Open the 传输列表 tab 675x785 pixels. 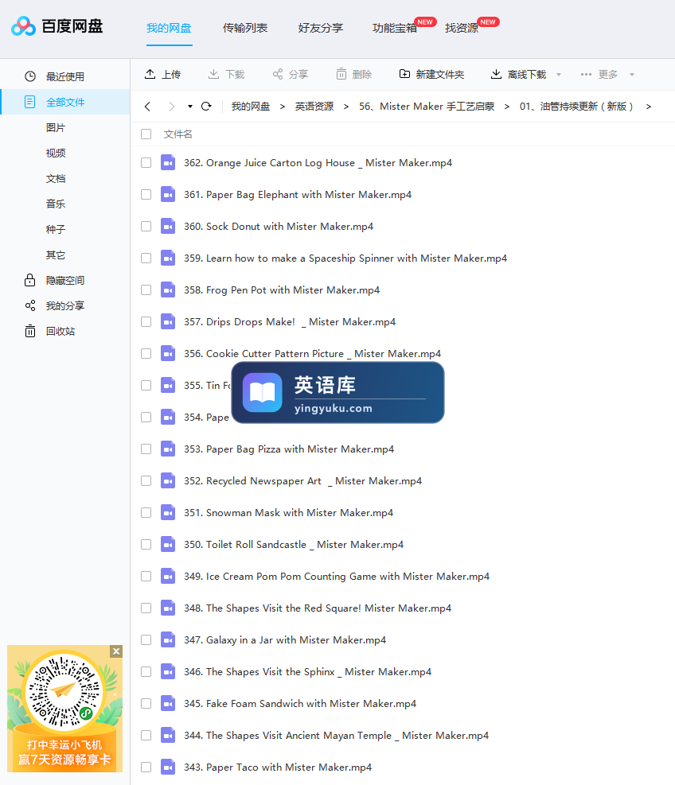245,28
